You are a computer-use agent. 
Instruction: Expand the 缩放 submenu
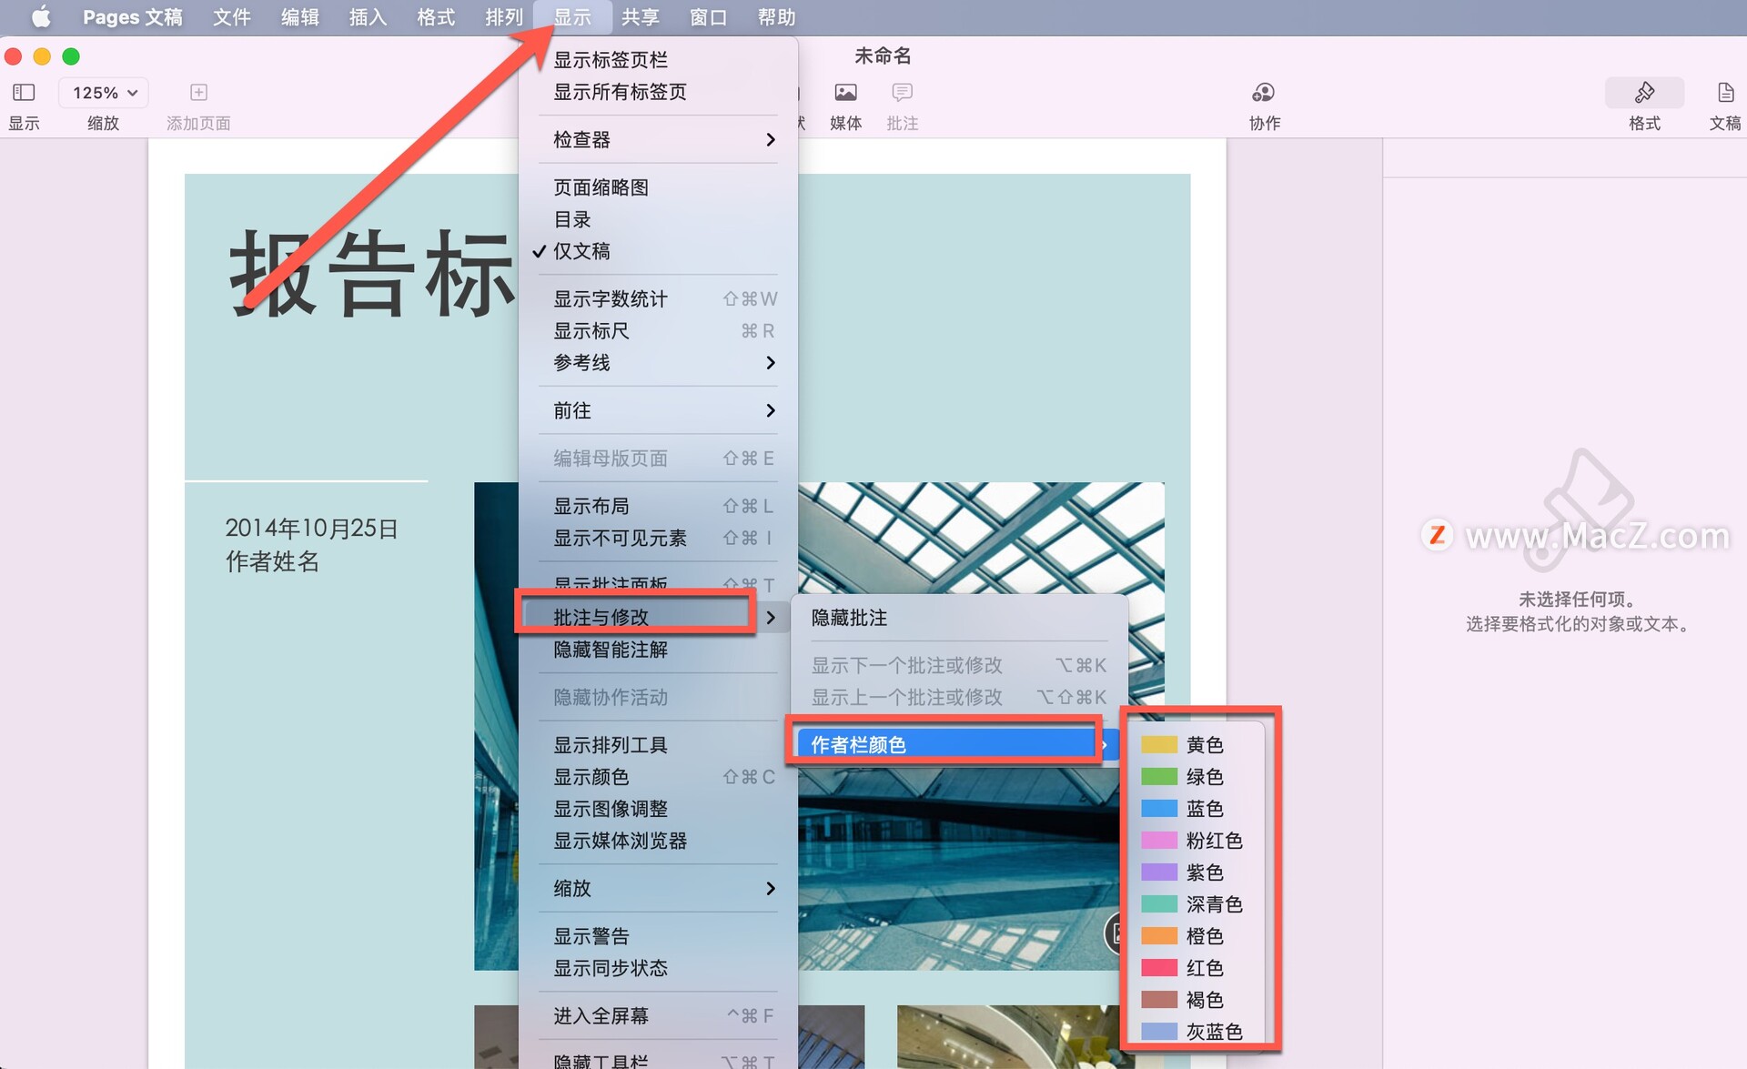click(x=658, y=888)
